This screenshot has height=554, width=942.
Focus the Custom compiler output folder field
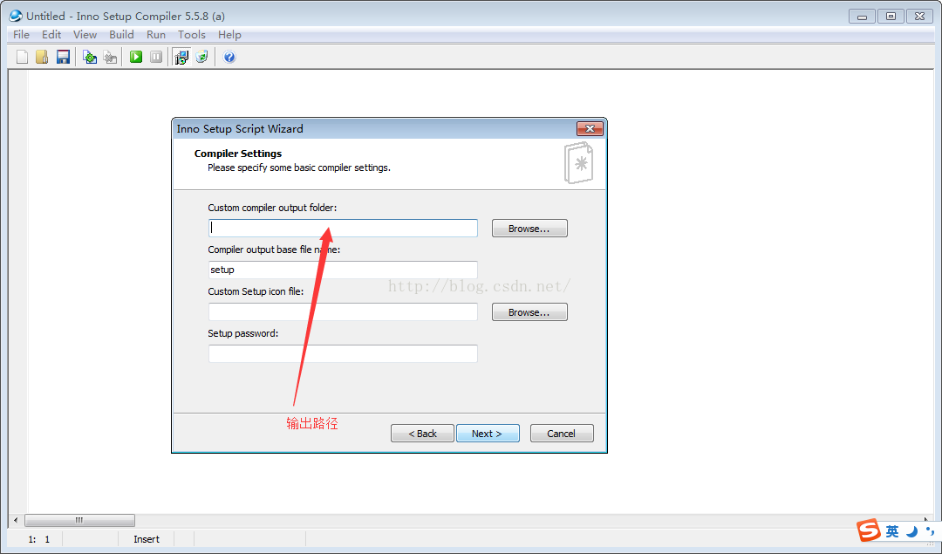pyautogui.click(x=343, y=229)
